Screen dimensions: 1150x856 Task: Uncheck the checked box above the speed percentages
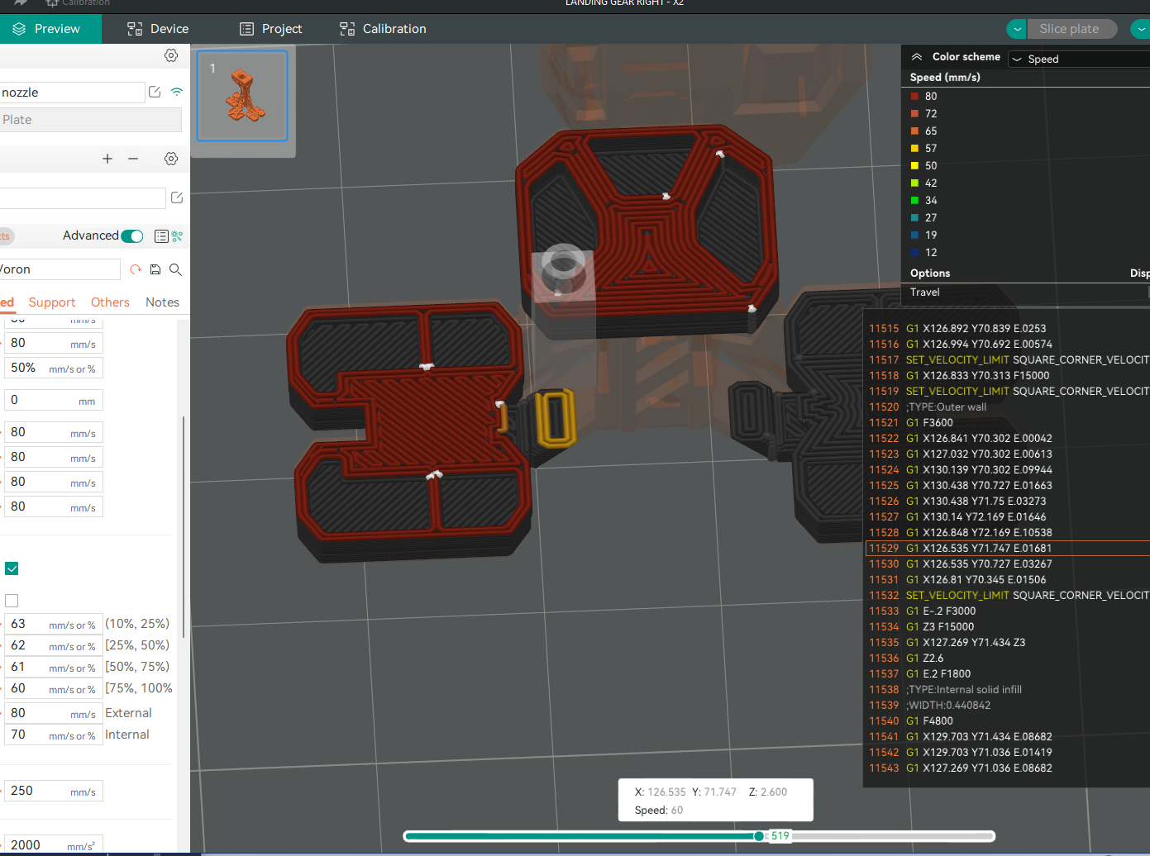tap(12, 568)
